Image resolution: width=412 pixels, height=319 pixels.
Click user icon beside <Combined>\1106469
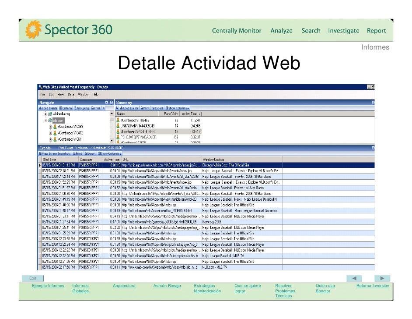pos(118,120)
